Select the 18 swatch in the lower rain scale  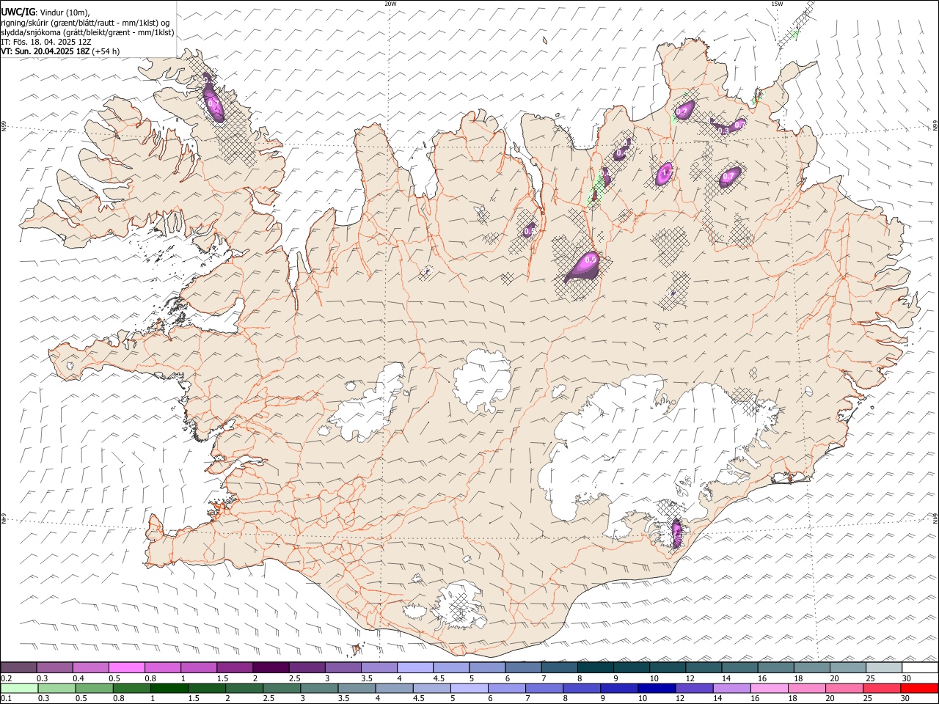807,688
